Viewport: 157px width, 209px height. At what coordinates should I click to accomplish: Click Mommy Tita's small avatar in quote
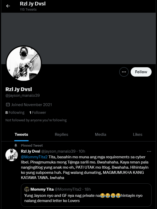click(x=27, y=189)
